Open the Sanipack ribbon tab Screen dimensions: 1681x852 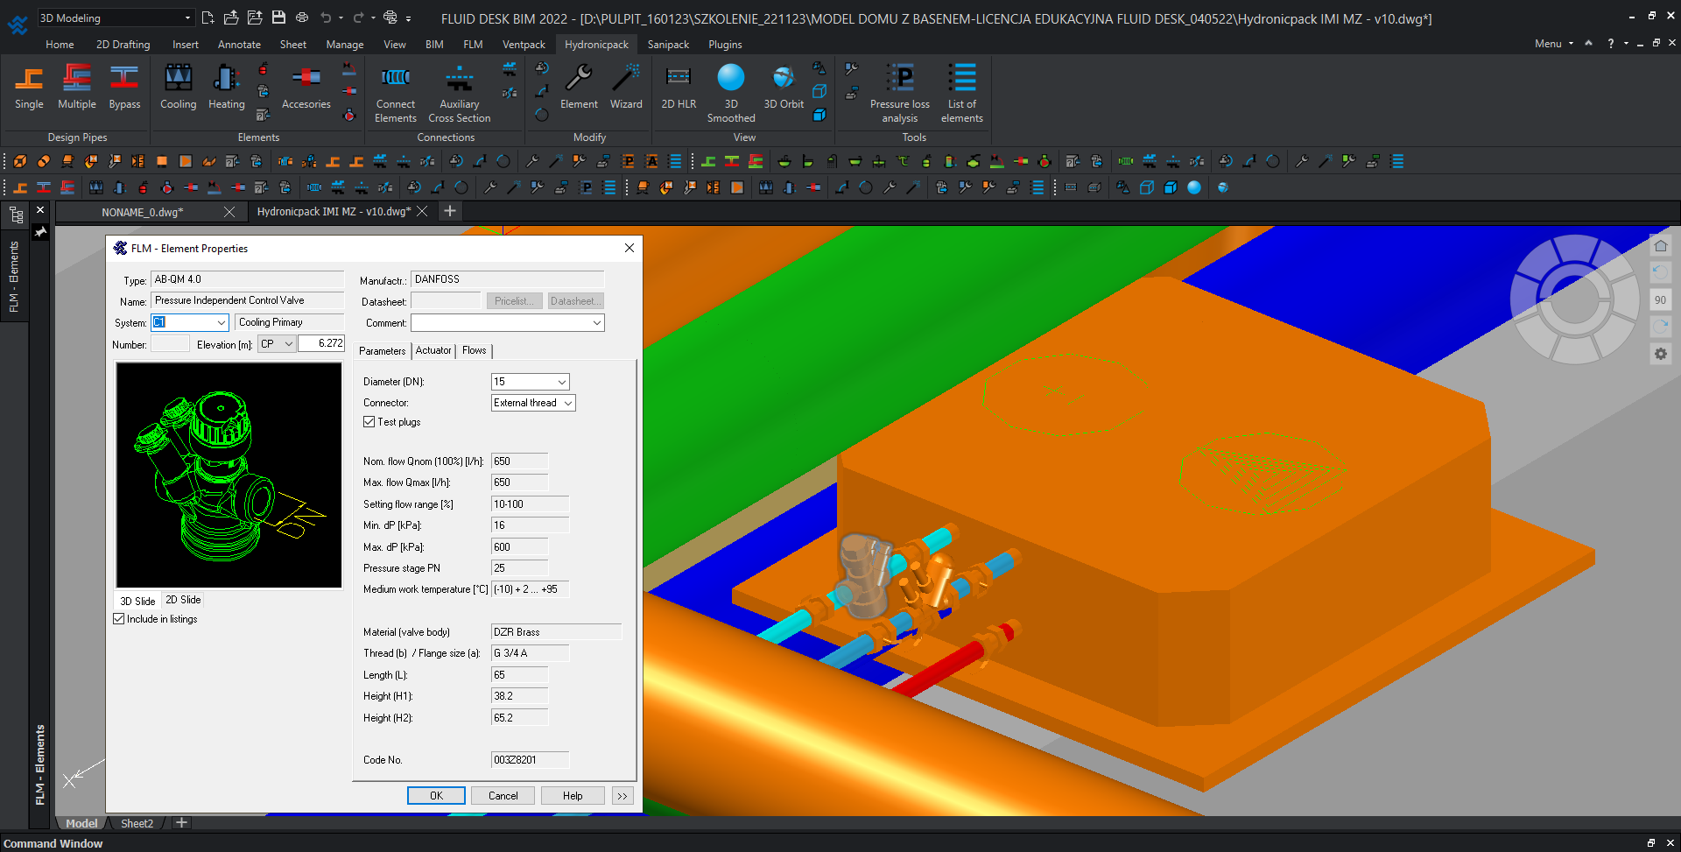coord(668,44)
